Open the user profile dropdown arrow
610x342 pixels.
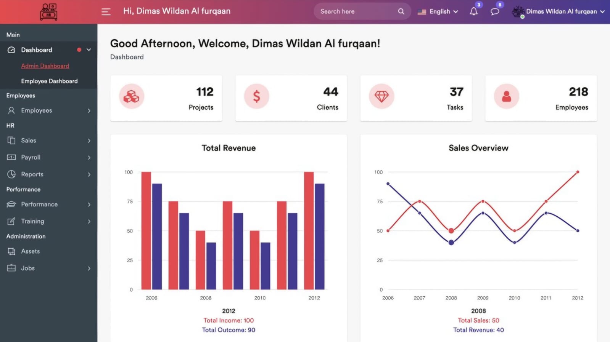click(602, 11)
